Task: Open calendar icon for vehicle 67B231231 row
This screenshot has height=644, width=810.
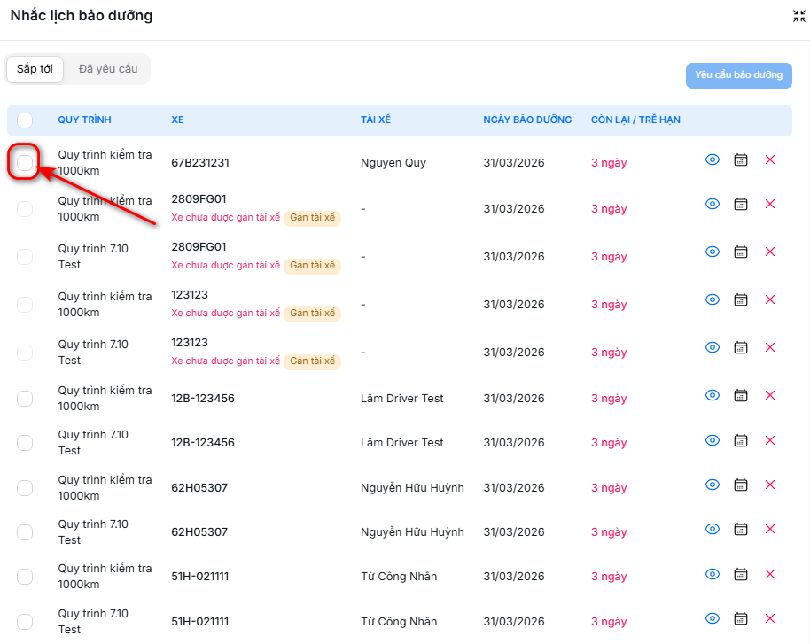Action: [741, 159]
